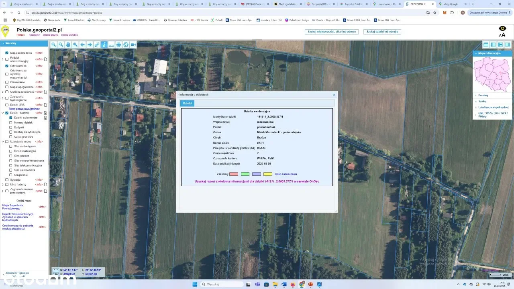Click the print map icon
The height and width of the screenshot is (289, 514).
pos(118,45)
